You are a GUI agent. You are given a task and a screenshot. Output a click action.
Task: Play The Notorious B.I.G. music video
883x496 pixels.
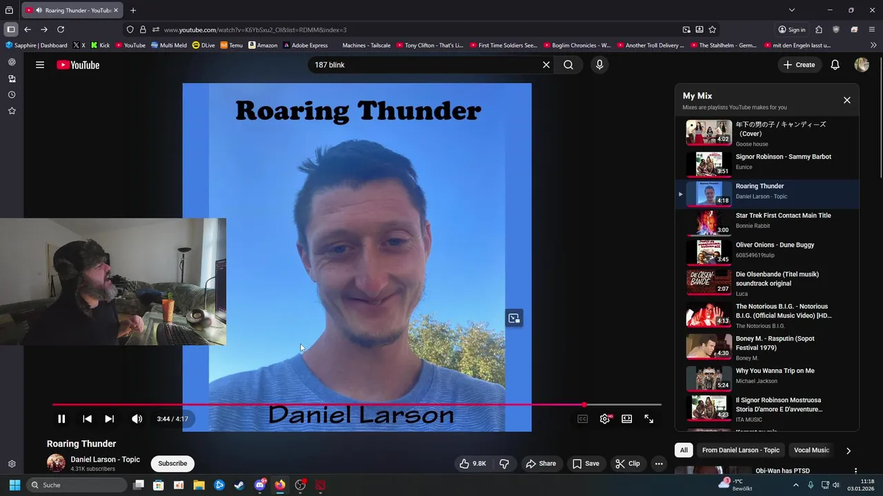767,316
